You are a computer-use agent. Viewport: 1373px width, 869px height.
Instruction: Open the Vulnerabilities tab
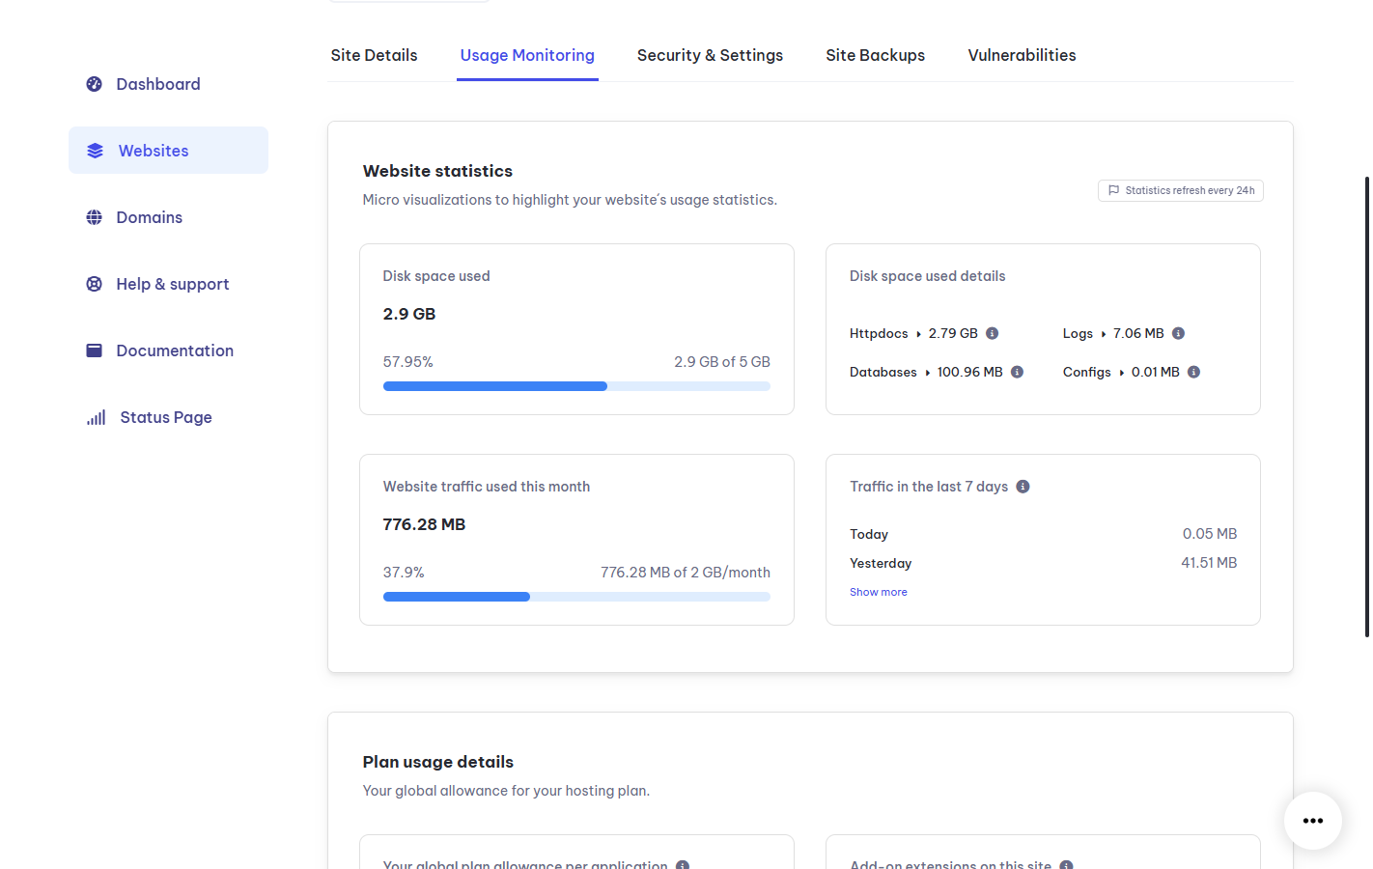[1022, 55]
